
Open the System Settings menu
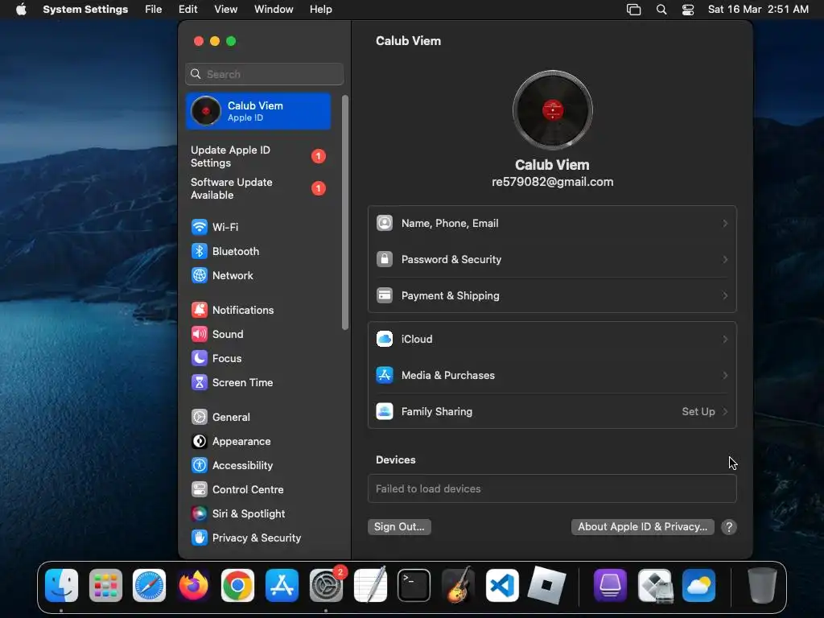[x=85, y=10]
